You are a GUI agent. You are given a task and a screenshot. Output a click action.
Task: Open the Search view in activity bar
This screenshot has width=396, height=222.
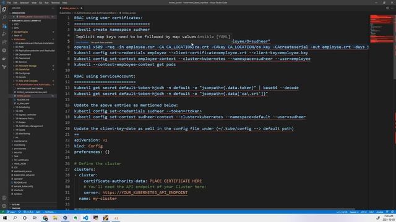pos(4,17)
